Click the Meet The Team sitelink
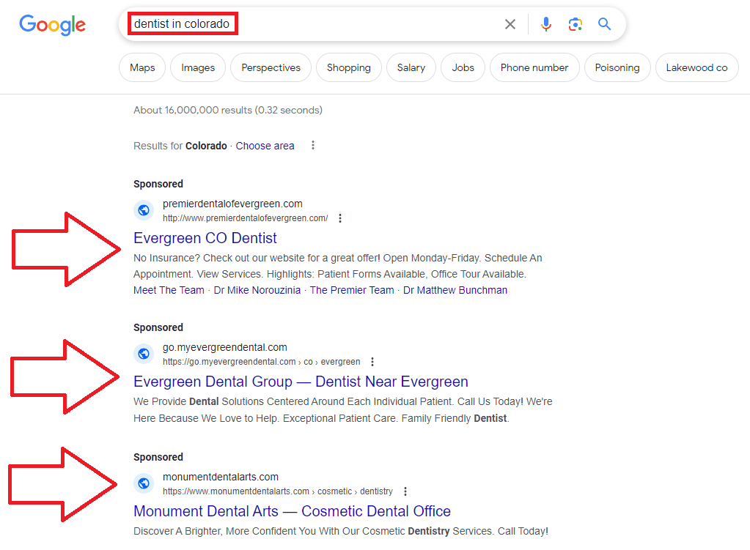The height and width of the screenshot is (550, 750). click(169, 290)
